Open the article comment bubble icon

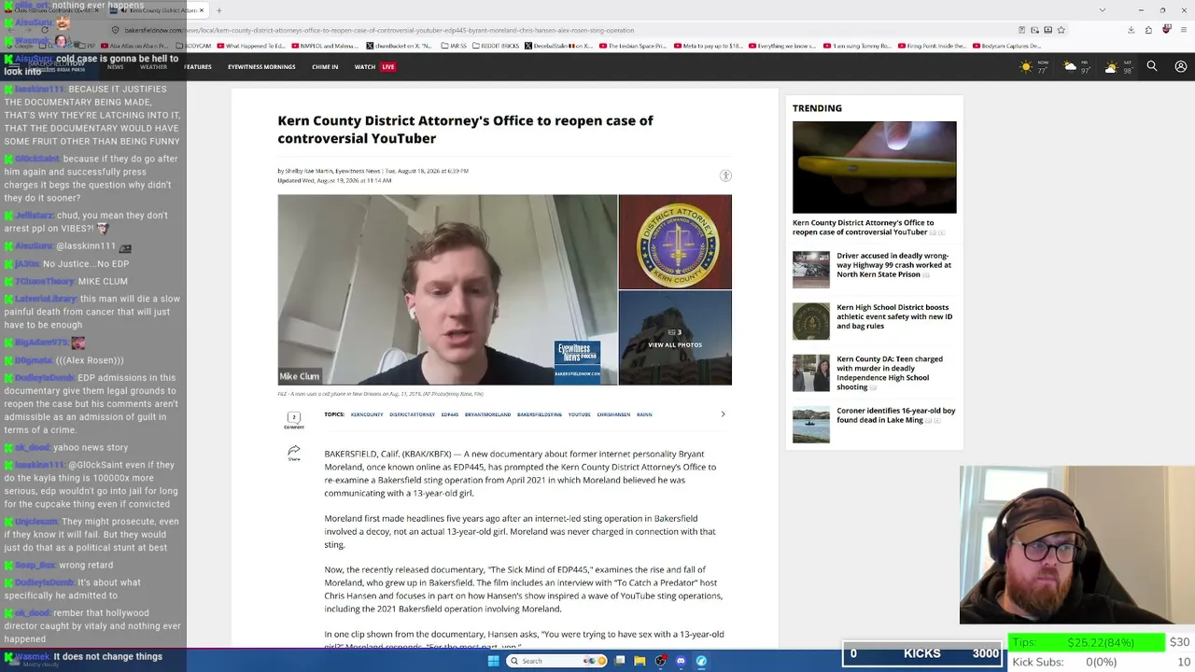point(293,418)
